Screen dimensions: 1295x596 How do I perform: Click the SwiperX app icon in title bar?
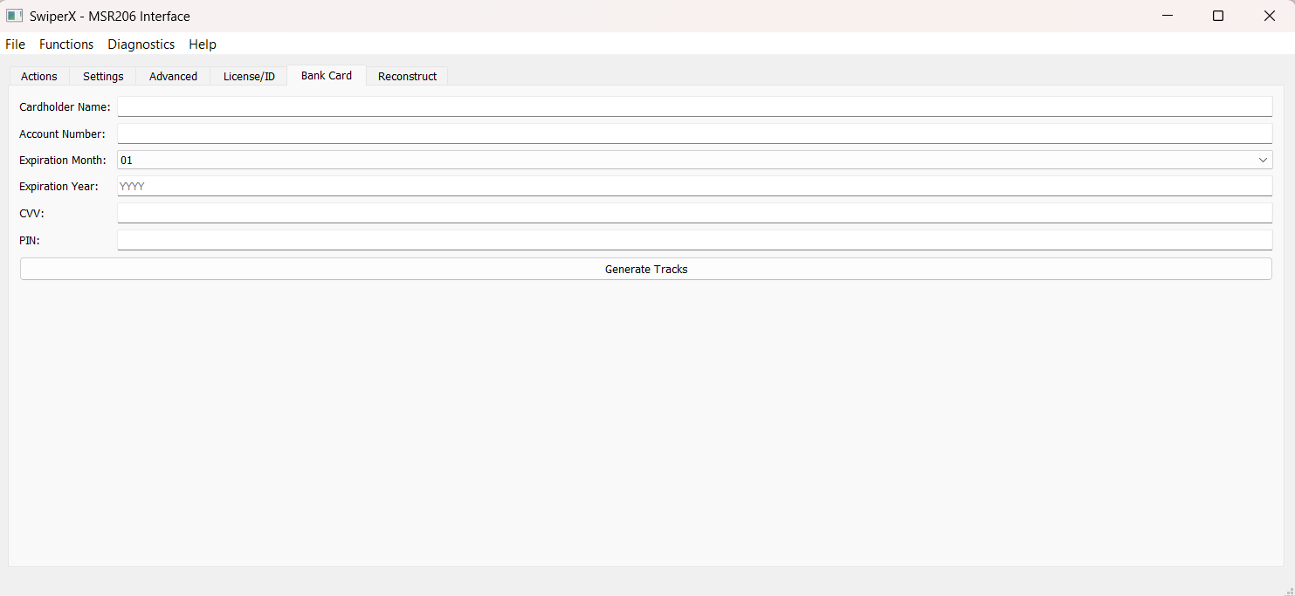14,16
